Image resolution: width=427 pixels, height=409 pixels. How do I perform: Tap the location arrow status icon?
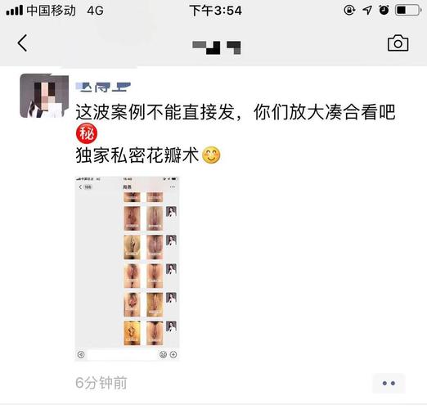(367, 11)
